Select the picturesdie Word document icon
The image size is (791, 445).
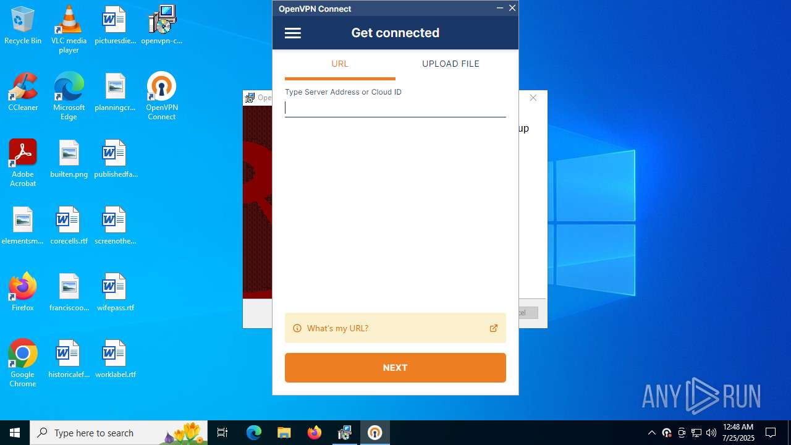click(x=115, y=25)
